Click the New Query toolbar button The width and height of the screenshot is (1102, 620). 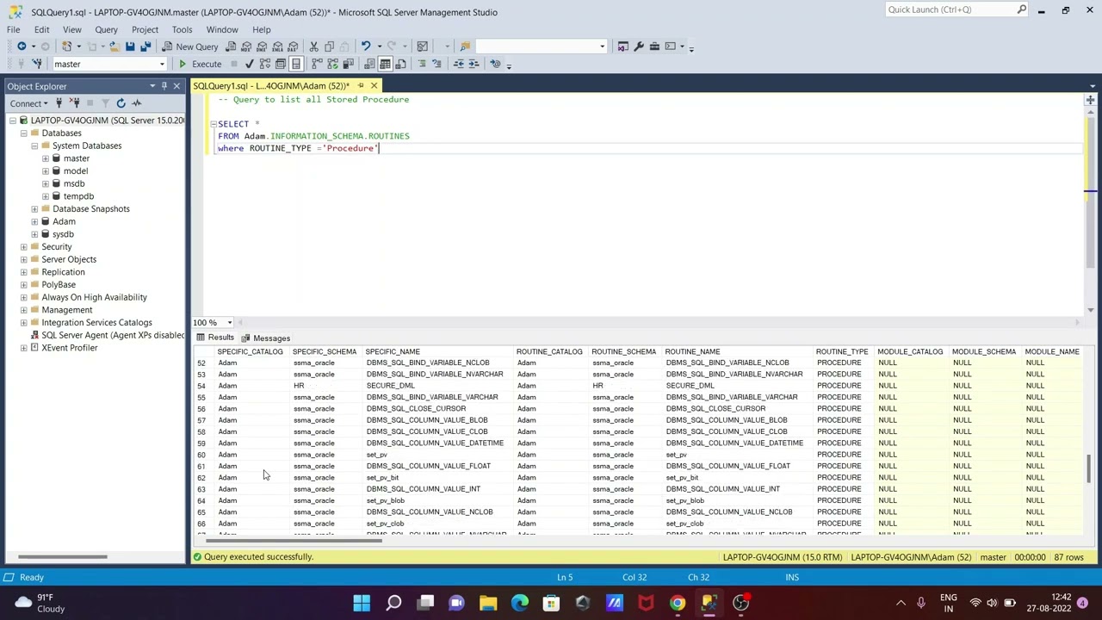point(190,46)
